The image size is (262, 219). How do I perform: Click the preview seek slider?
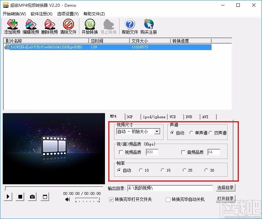[x=54, y=188]
